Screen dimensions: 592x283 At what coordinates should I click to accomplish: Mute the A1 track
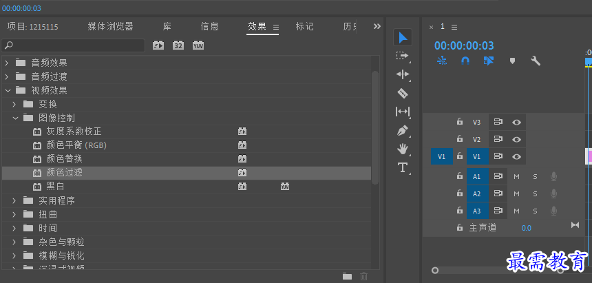516,176
